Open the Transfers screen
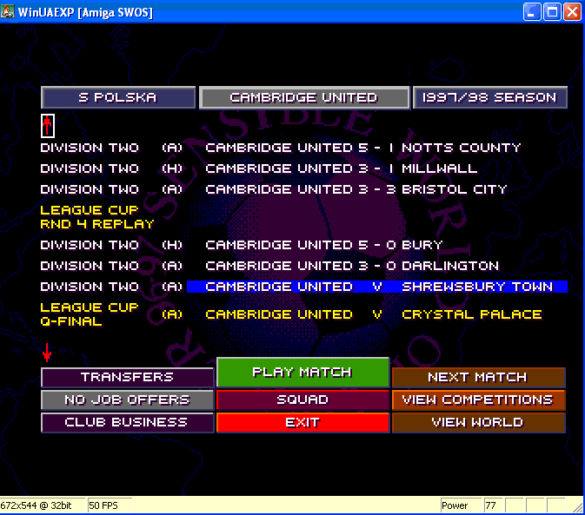 pyautogui.click(x=127, y=378)
